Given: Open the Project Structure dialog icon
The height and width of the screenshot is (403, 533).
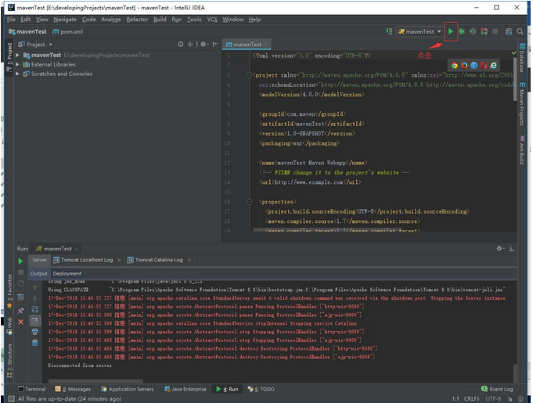Looking at the screenshot, I should point(509,31).
